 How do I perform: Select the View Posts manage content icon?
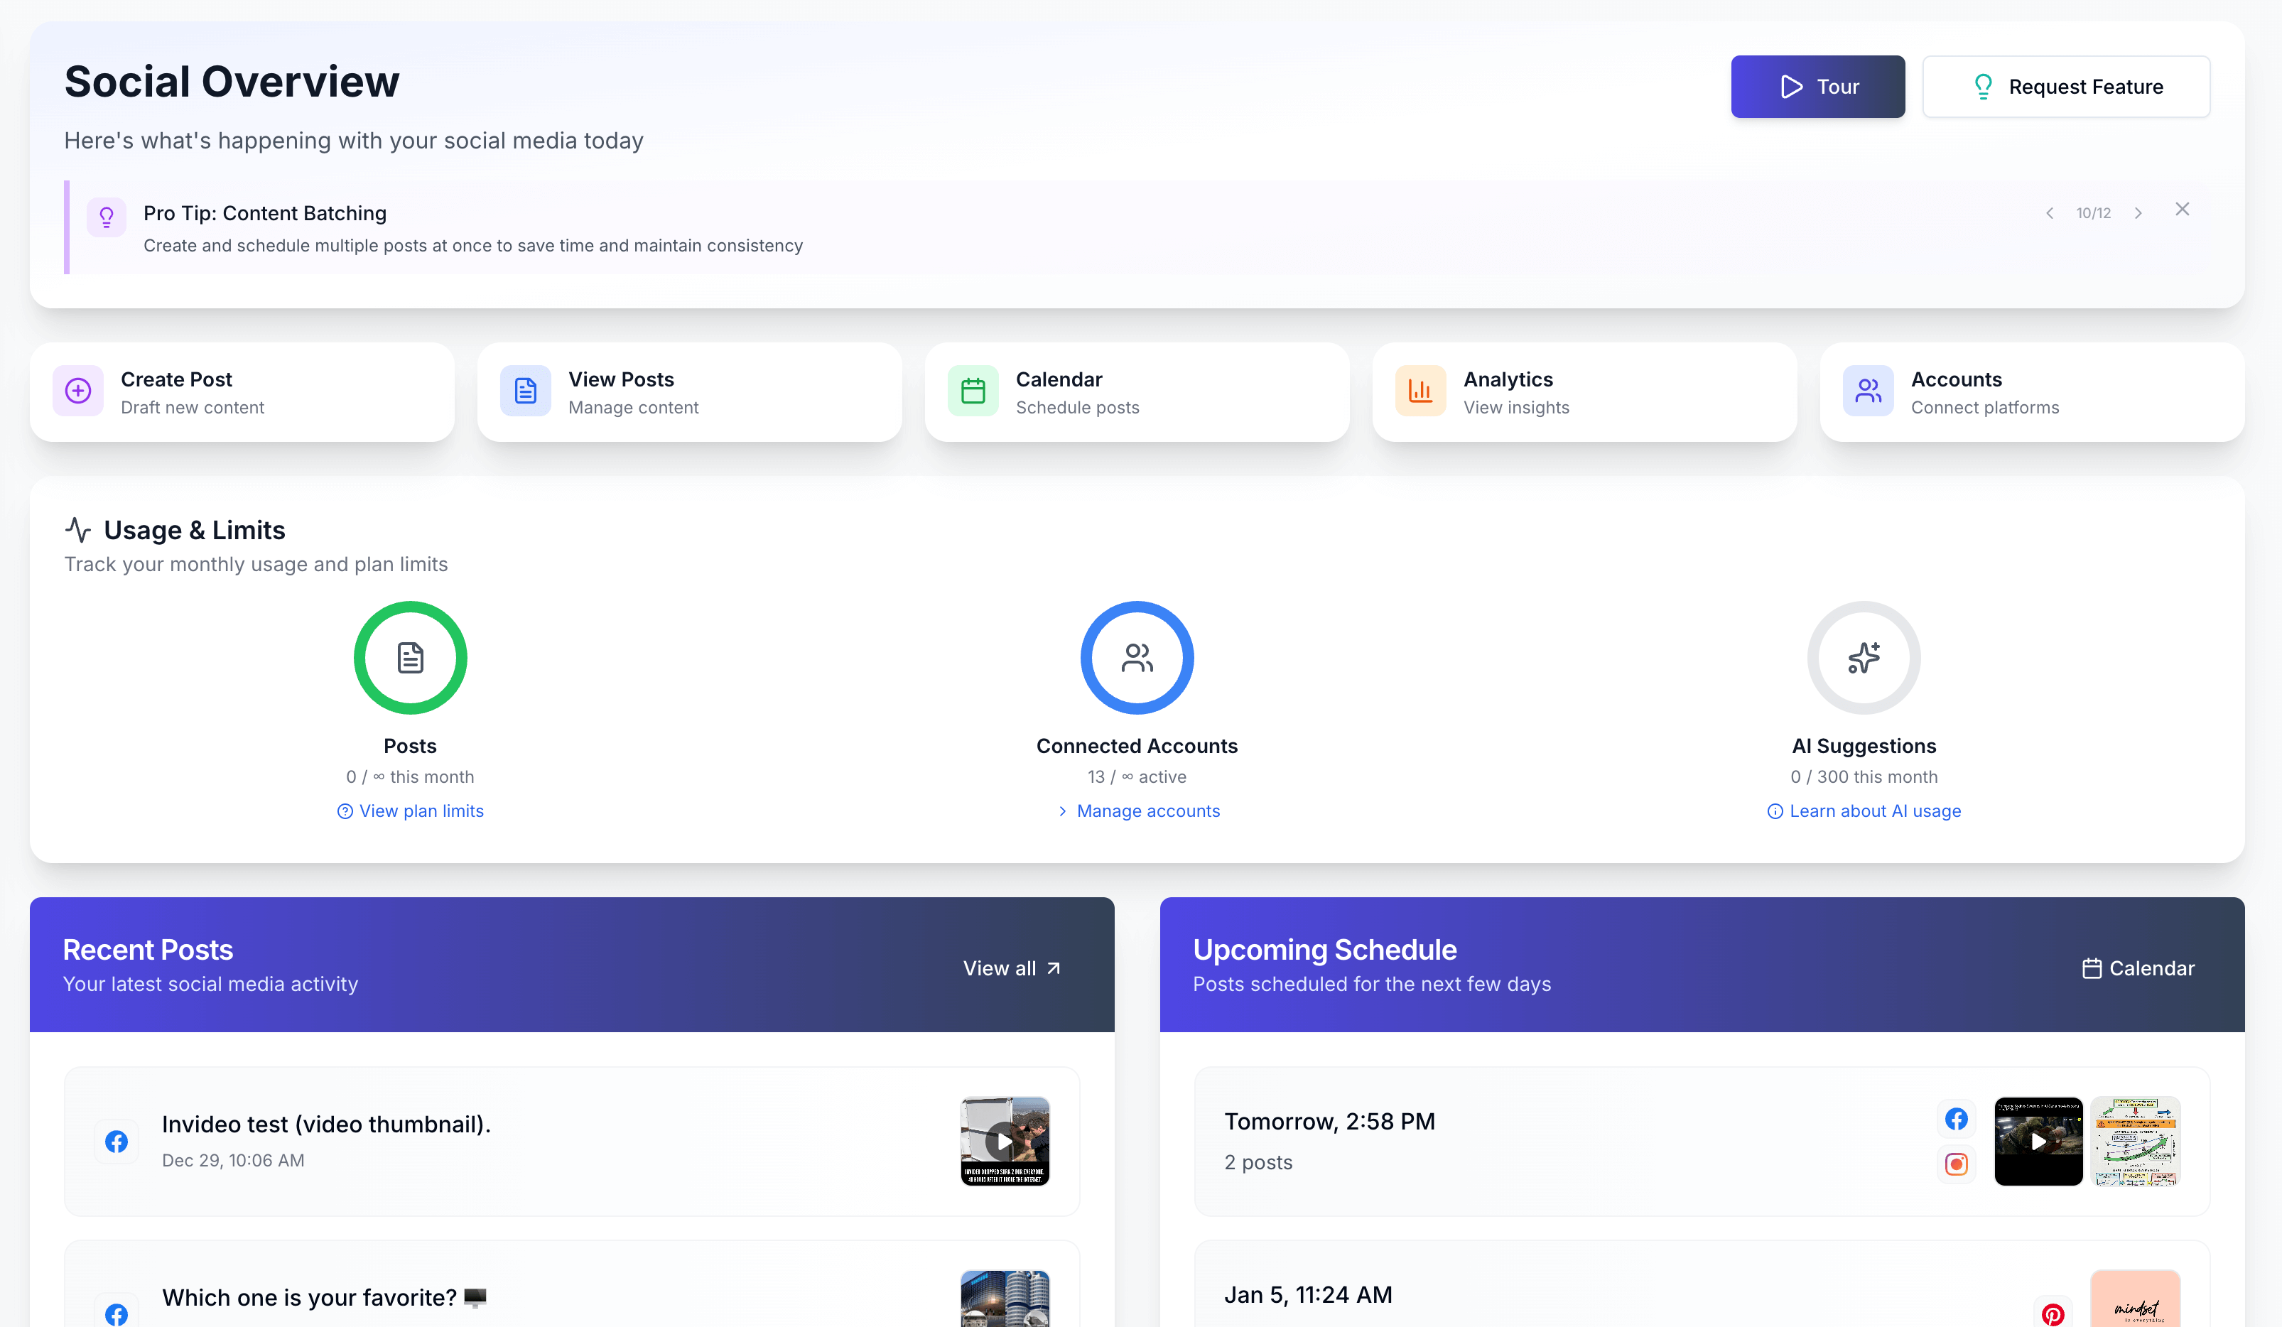click(525, 391)
